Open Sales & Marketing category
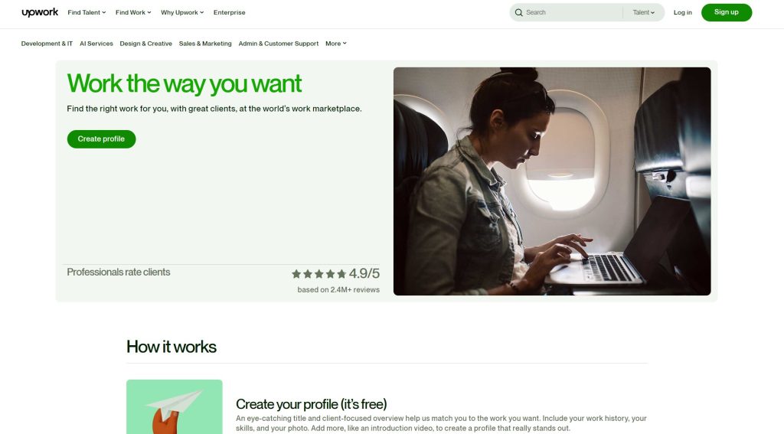 (x=205, y=44)
